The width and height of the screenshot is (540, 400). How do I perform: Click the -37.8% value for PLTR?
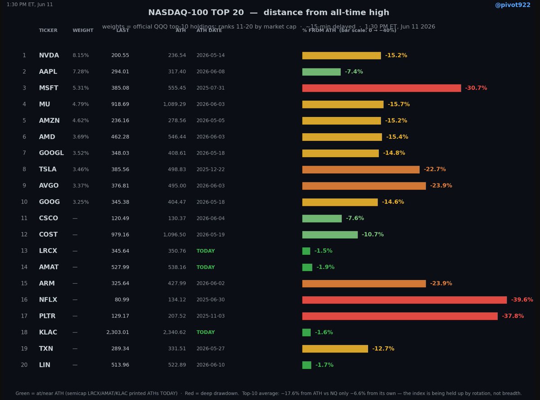click(x=513, y=316)
